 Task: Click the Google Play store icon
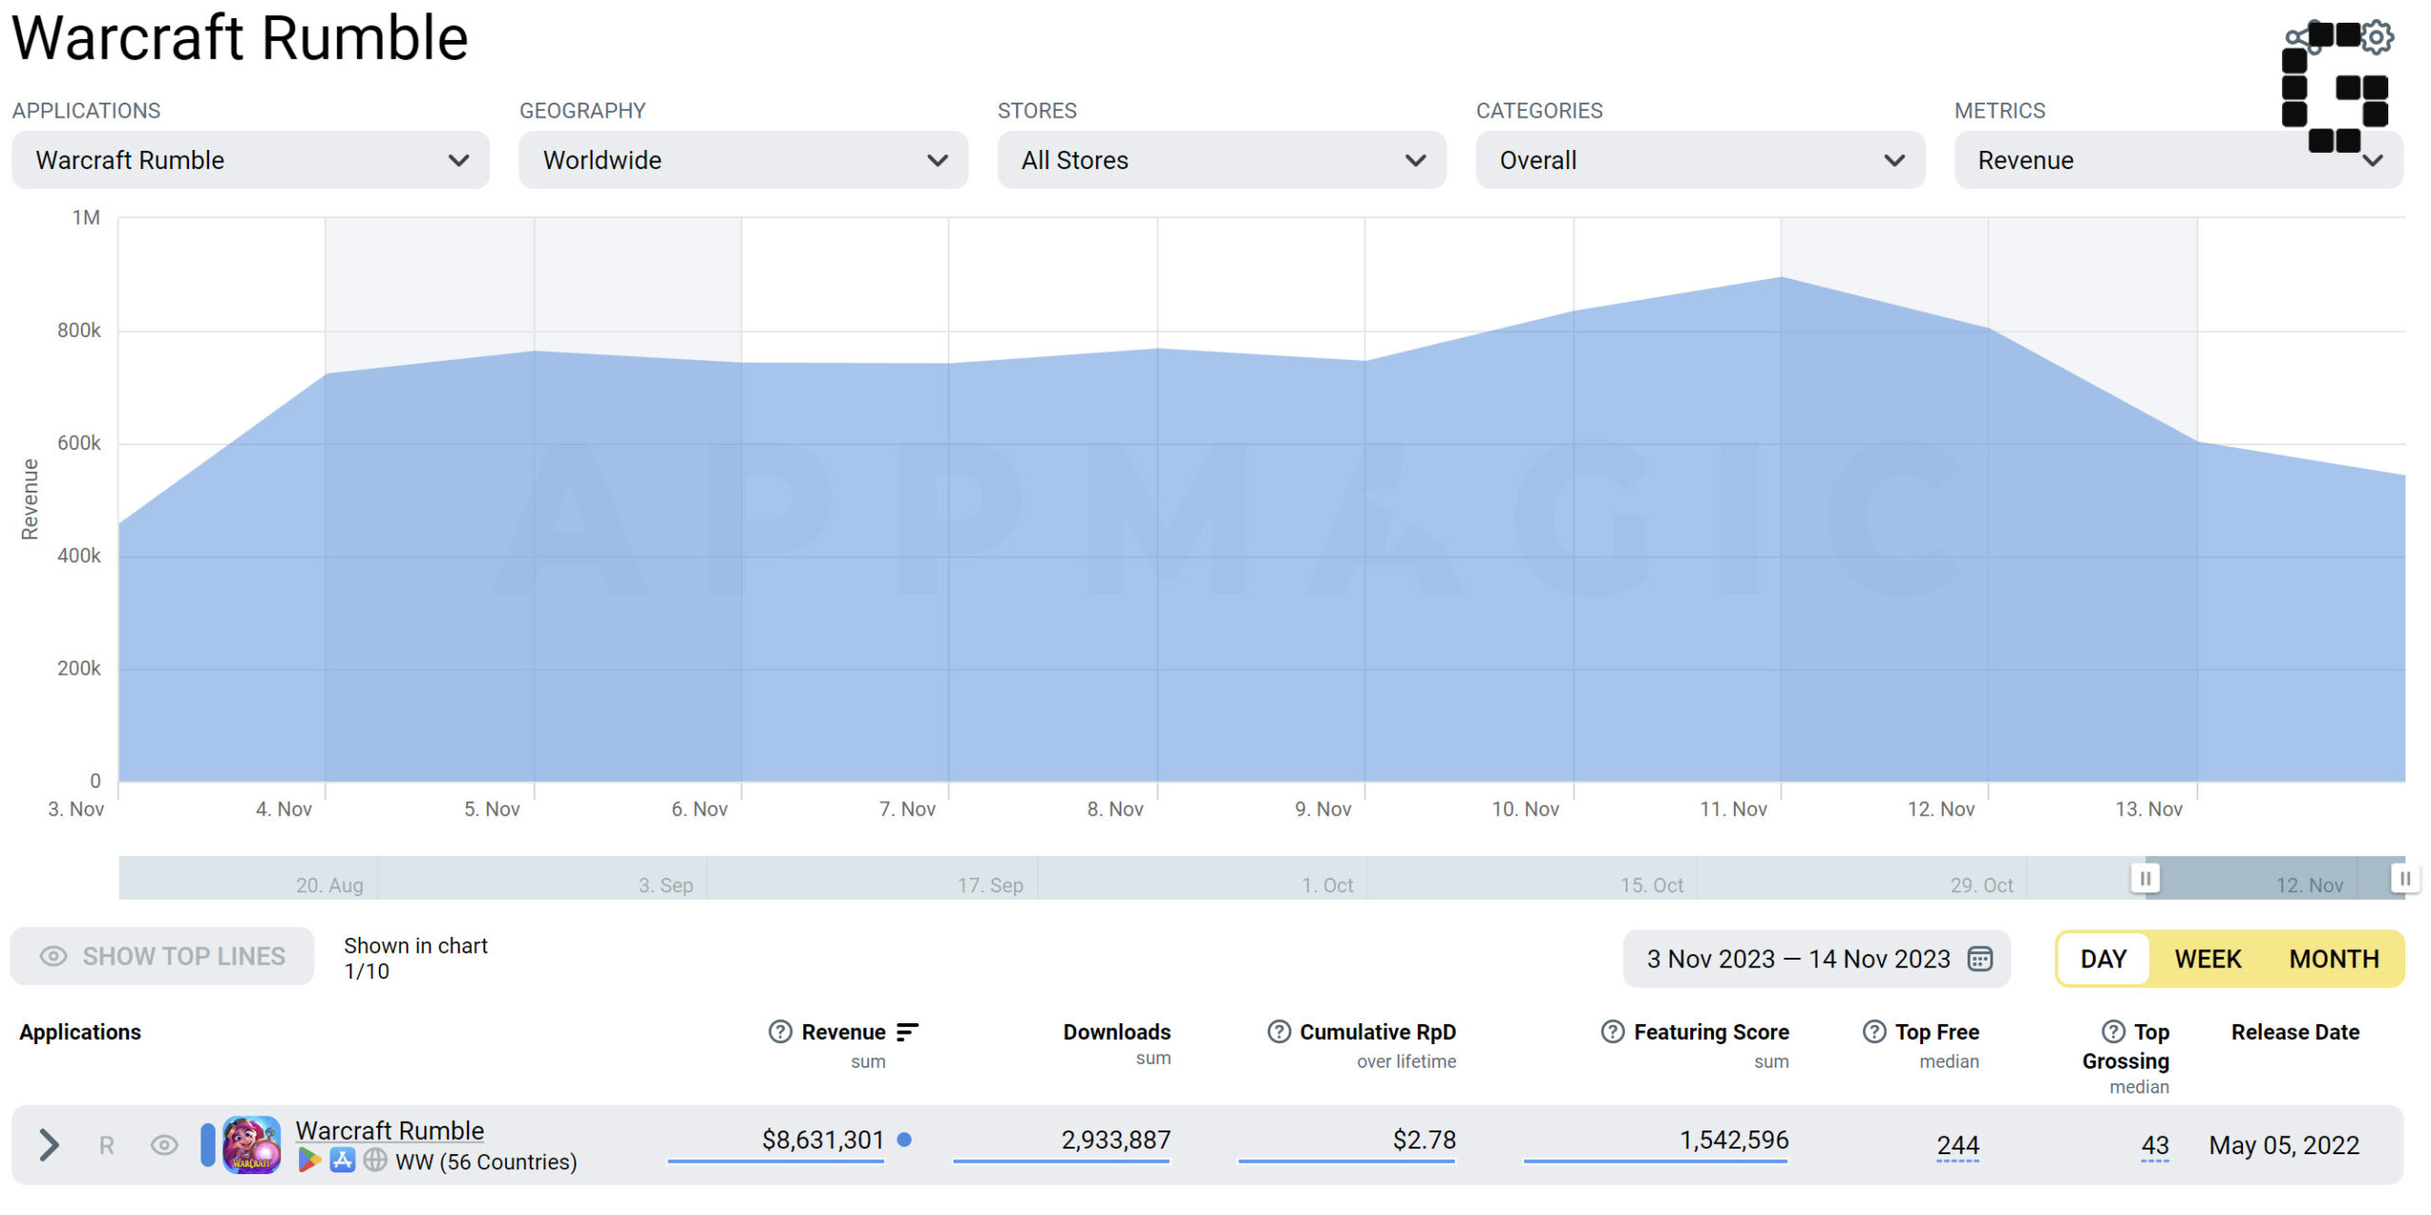(x=309, y=1160)
